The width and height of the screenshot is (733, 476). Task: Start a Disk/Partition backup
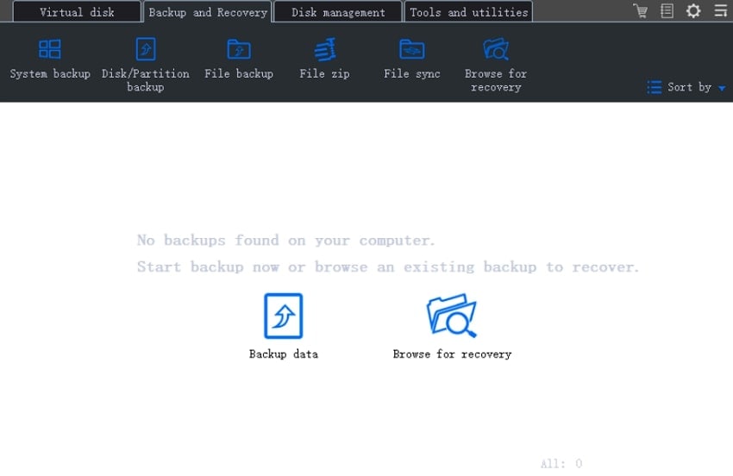coord(146,65)
